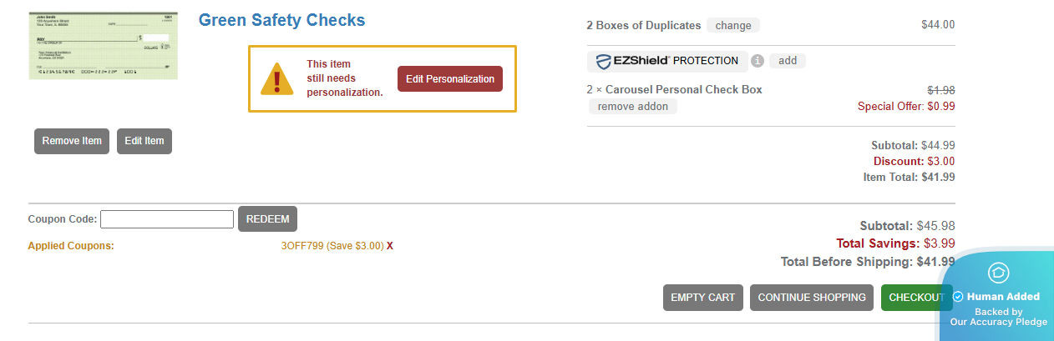Open the Green Safety Checks product title
Image resolution: width=1054 pixels, height=341 pixels.
coord(281,20)
